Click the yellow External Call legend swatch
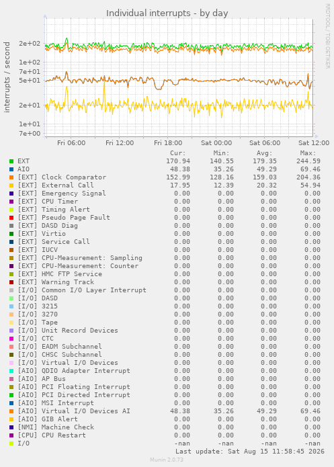The height and width of the screenshot is (467, 334). 11,185
